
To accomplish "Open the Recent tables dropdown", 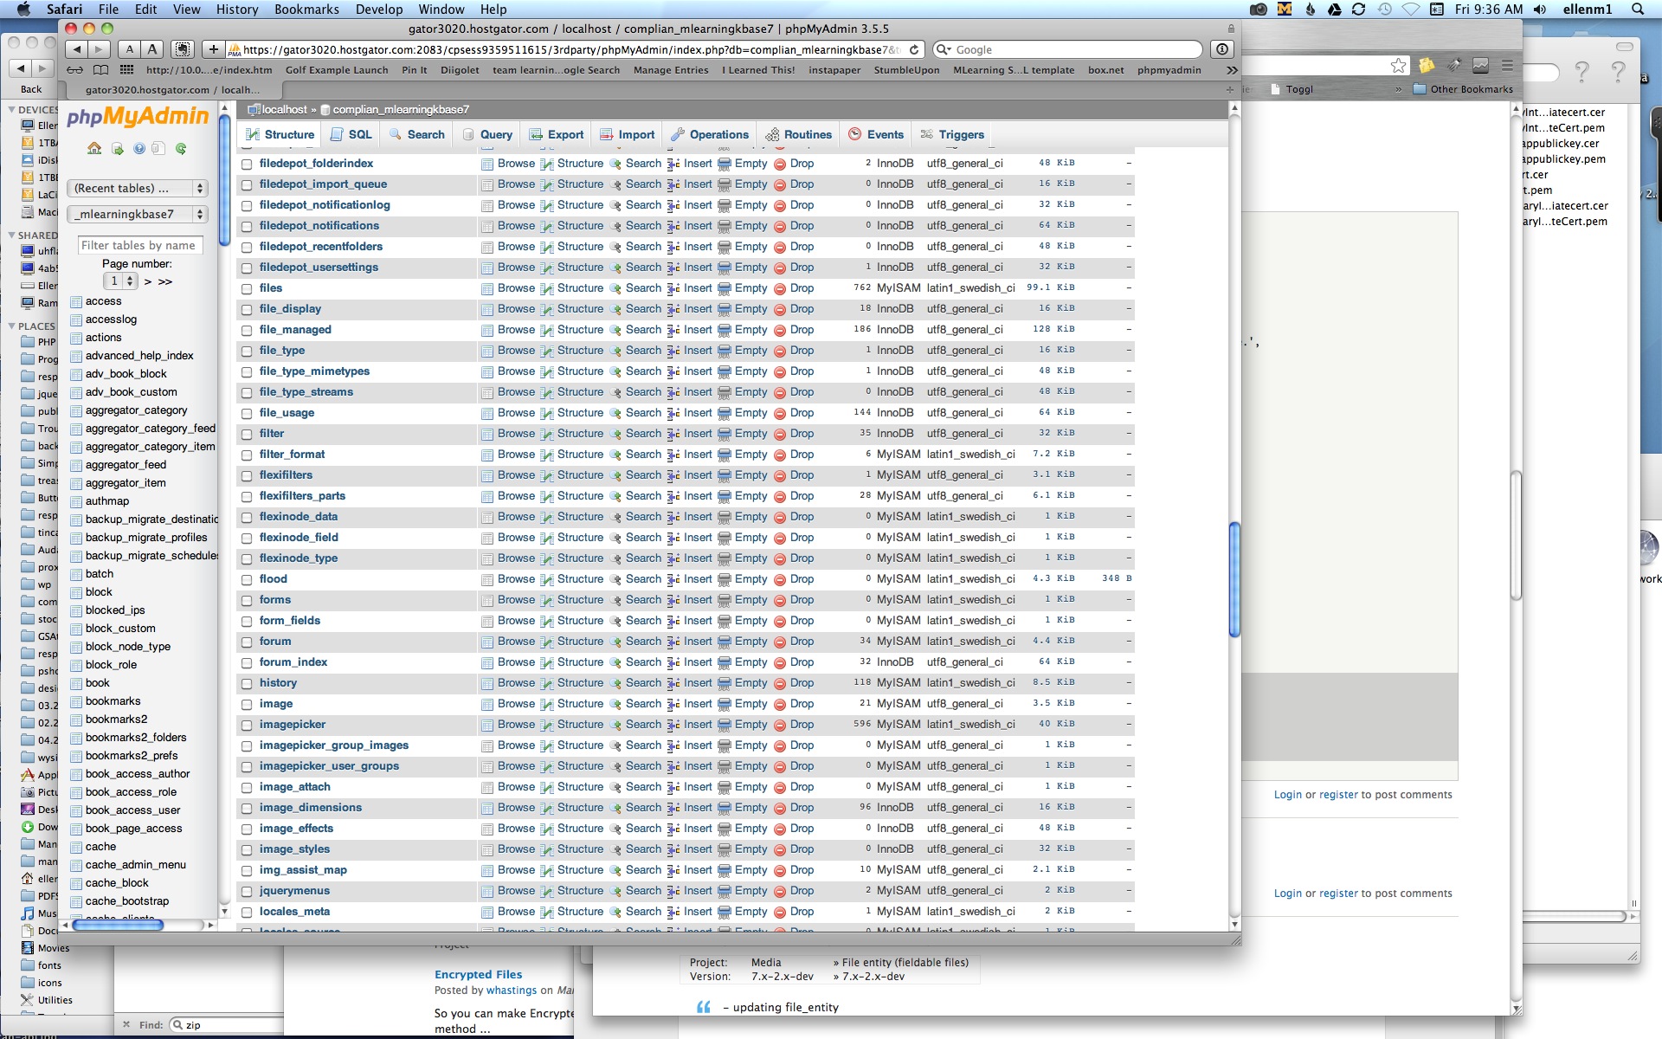I will [138, 188].
